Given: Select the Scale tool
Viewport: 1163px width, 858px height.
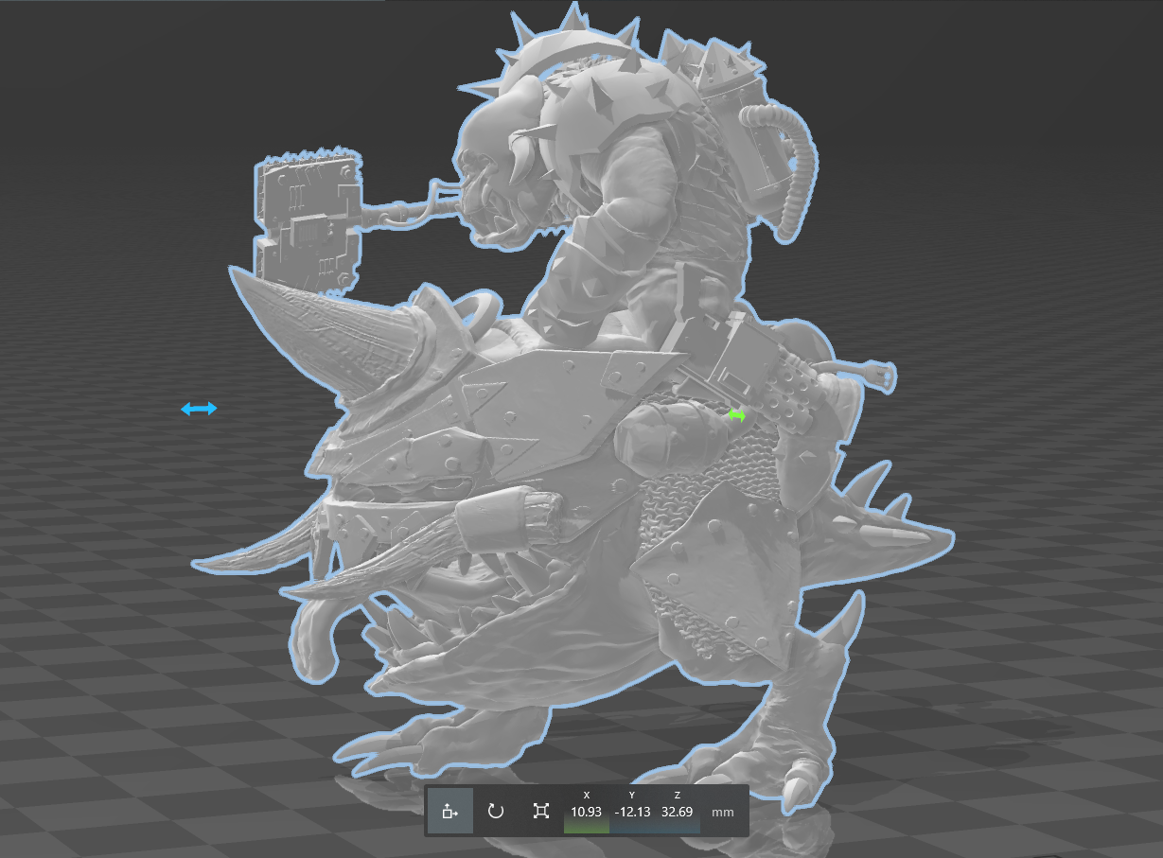Looking at the screenshot, I should click(x=541, y=812).
